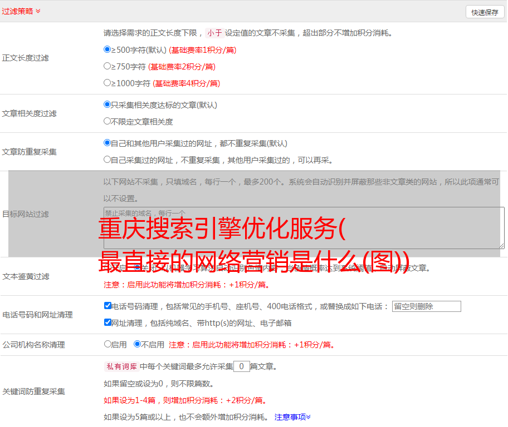This screenshot has width=508, height=427.
Task: Toggle the 网址清理 checkbox
Action: 108,322
